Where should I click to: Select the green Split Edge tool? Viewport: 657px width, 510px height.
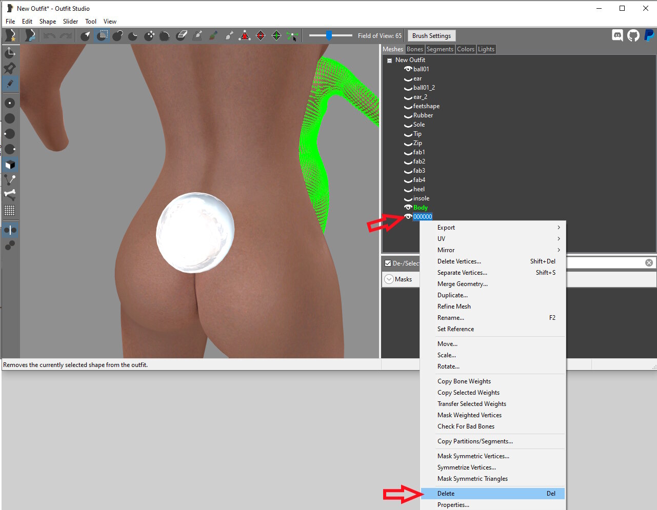pos(276,35)
